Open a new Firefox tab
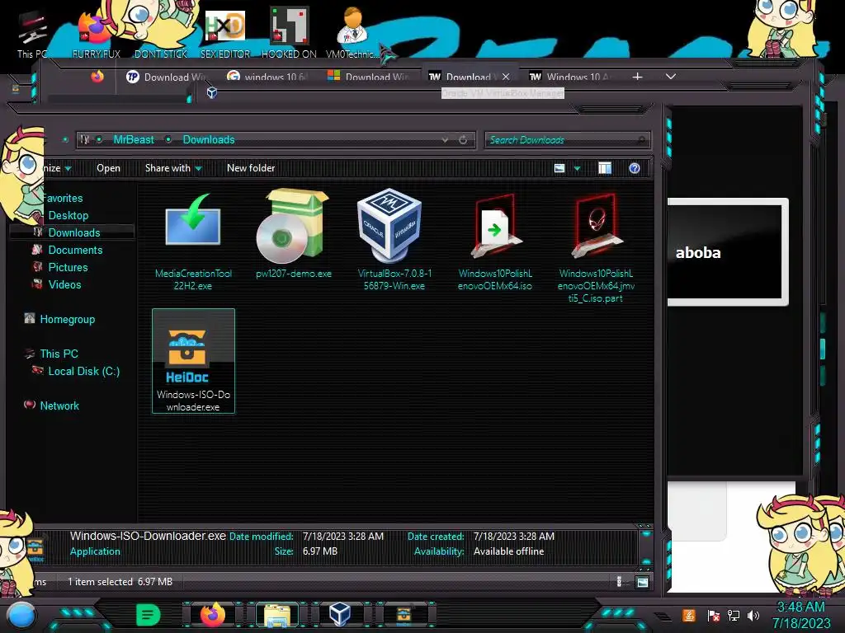Screen dimensions: 845x633 (637, 77)
